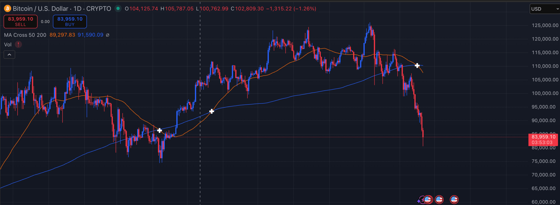This screenshot has height=205, width=560.
Task: Click the 75,000.00 price axis label
Action: [x=544, y=161]
